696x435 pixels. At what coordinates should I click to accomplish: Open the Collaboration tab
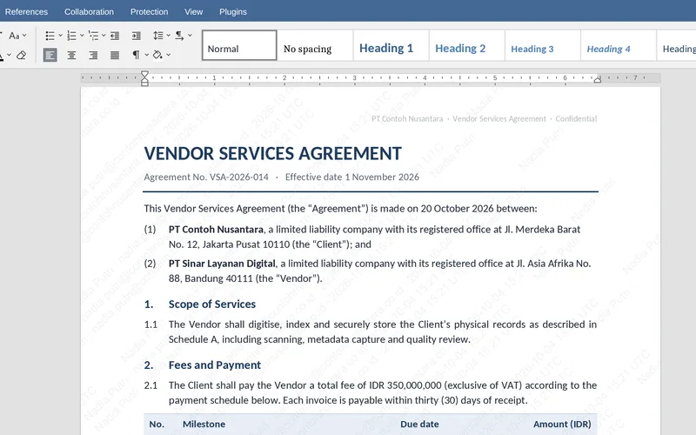pyautogui.click(x=89, y=12)
